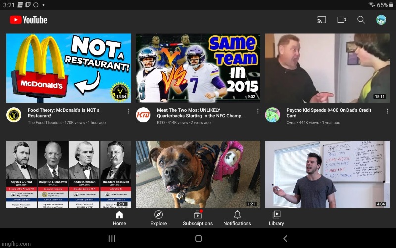Tap the Android back navigation button
This screenshot has width=396, height=248.
pyautogui.click(x=285, y=238)
